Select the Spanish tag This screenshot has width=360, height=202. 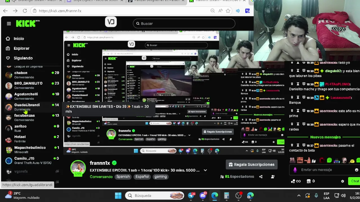pyautogui.click(x=123, y=176)
